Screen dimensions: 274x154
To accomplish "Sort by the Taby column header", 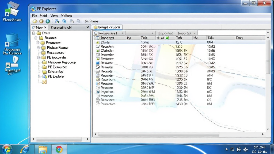I will [220, 38].
